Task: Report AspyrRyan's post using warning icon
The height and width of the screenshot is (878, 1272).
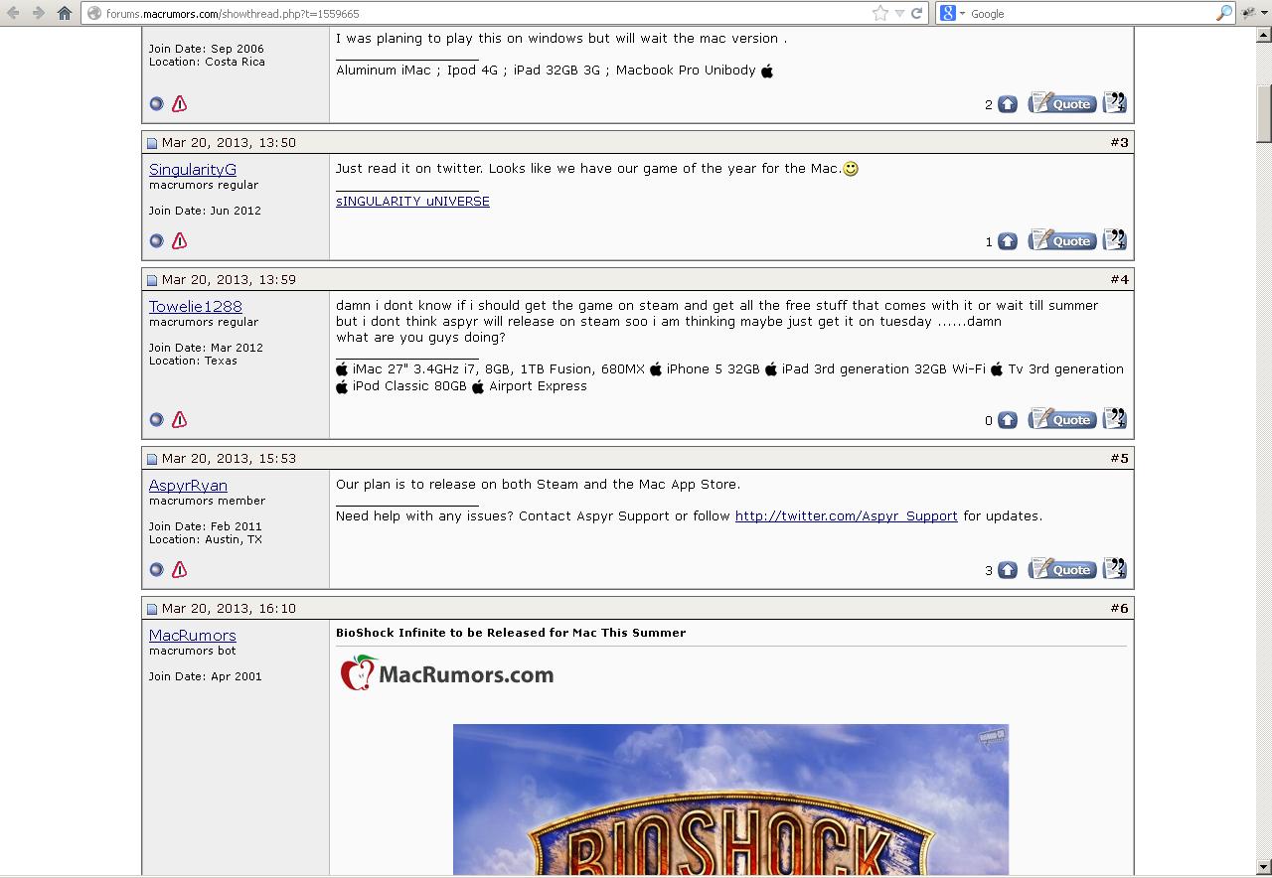Action: (x=179, y=569)
